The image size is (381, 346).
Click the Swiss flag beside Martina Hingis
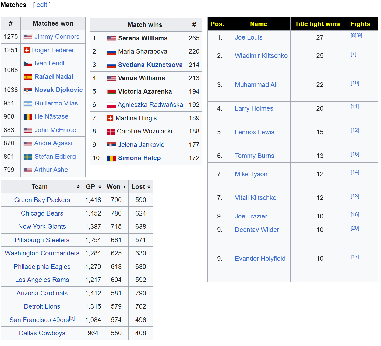click(x=110, y=118)
